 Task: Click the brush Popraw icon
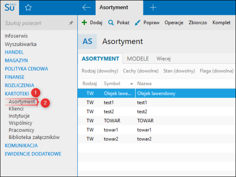[137, 23]
